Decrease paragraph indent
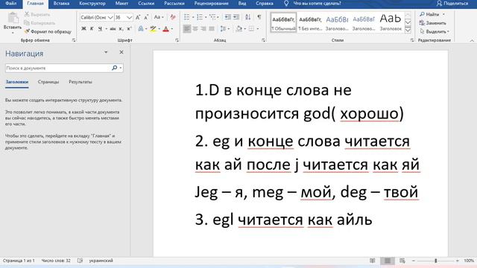The height and width of the screenshot is (268, 477). pyautogui.click(x=227, y=17)
